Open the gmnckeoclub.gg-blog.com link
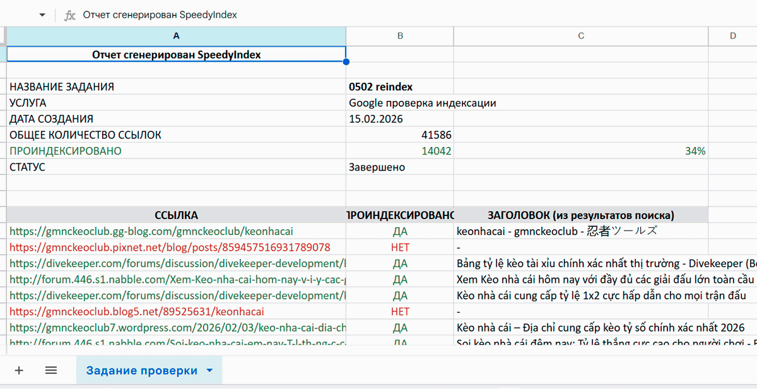 point(151,231)
